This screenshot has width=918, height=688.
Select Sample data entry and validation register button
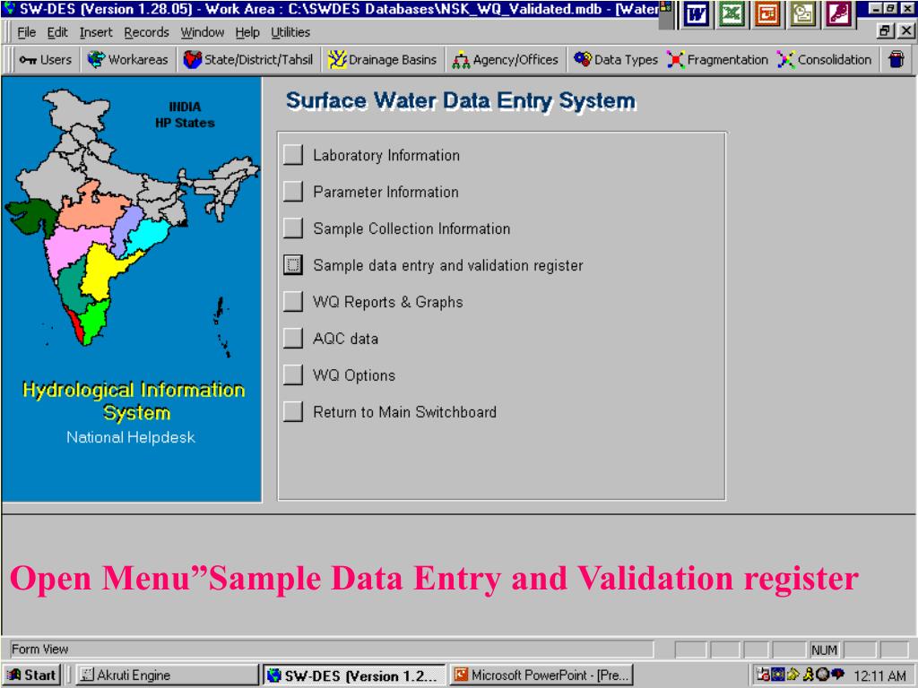point(293,265)
